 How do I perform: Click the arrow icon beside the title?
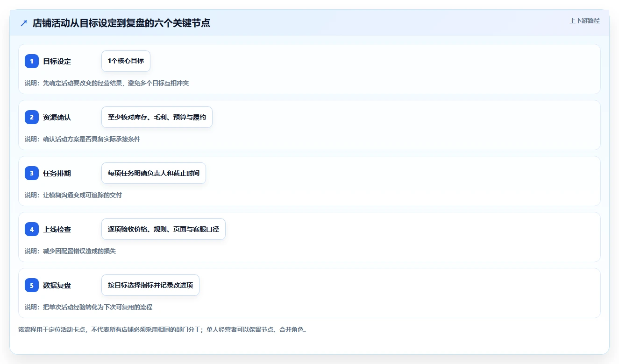point(24,23)
